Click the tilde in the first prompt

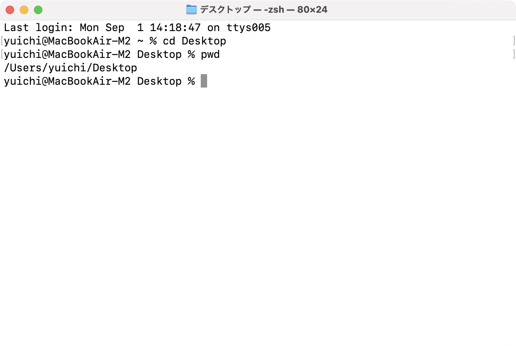140,41
